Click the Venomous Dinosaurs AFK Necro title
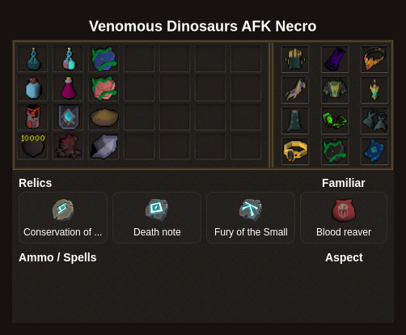The width and height of the screenshot is (406, 335). click(x=203, y=26)
